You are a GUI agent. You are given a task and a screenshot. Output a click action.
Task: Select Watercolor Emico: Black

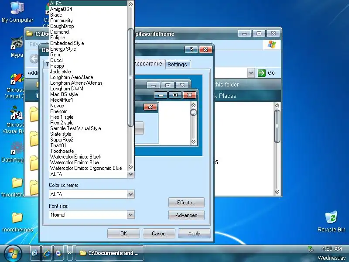point(88,157)
